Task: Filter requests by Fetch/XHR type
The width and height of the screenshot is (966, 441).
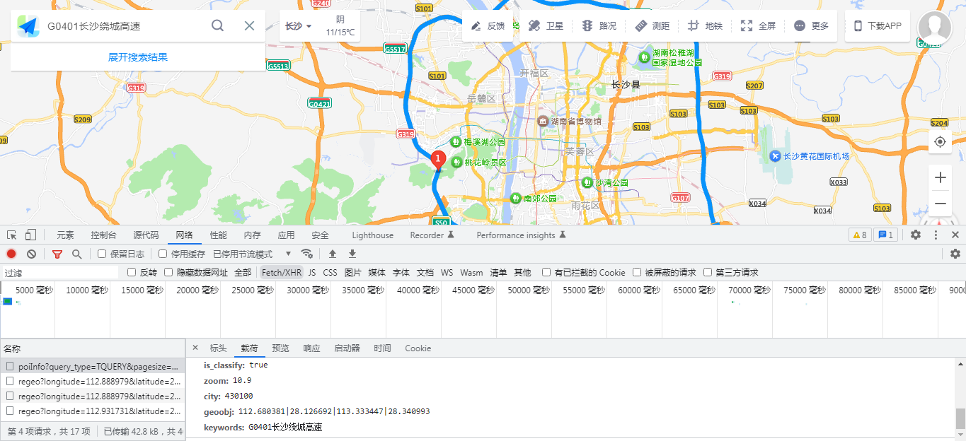Action: coord(282,272)
